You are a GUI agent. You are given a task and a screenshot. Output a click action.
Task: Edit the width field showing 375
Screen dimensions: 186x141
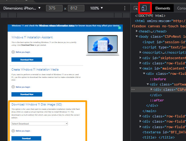pyautogui.click(x=54, y=8)
